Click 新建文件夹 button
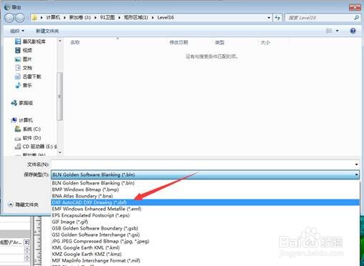 coord(47,31)
